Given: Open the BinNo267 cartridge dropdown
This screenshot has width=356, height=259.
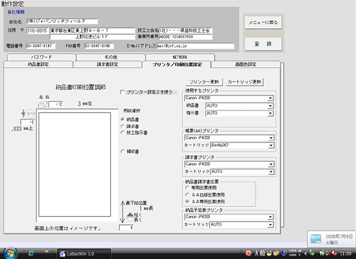Looking at the screenshot, I should (271, 145).
